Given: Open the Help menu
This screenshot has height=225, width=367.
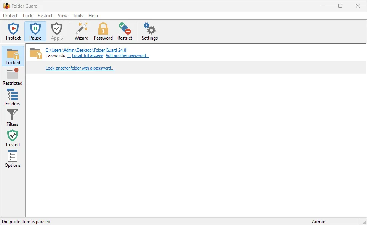Looking at the screenshot, I should 93,16.
